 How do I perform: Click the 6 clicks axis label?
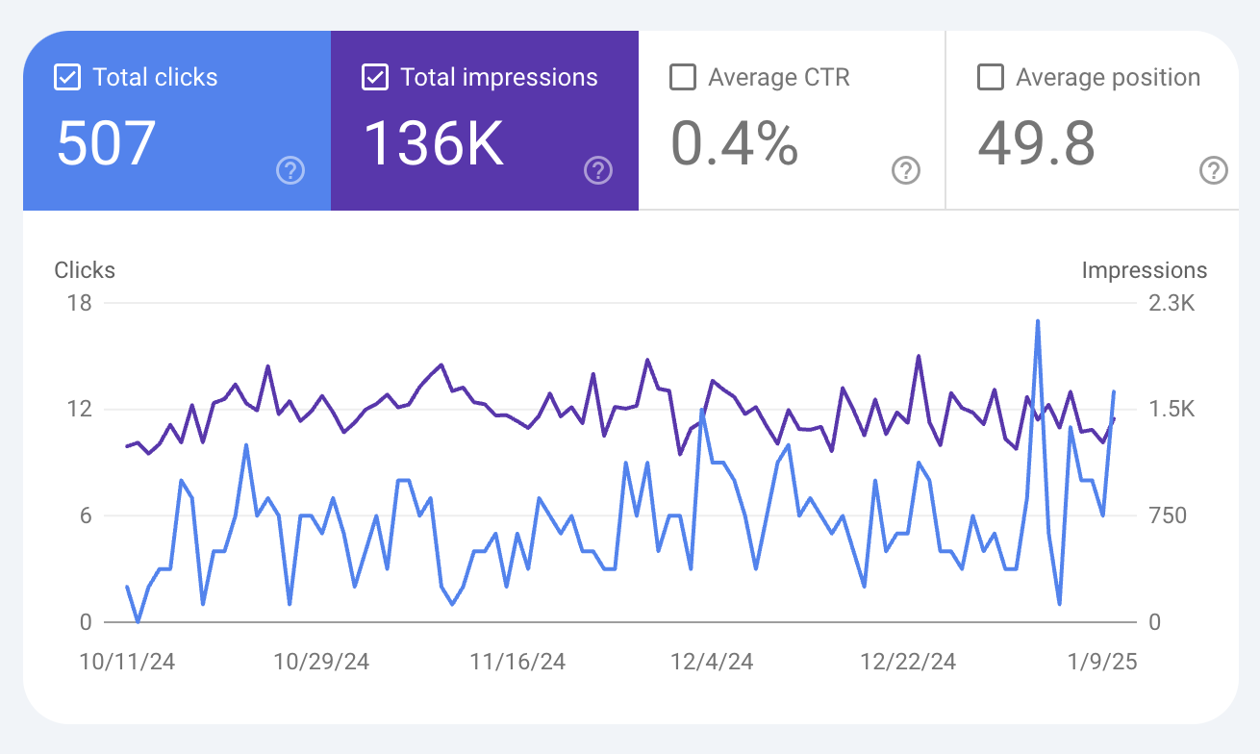point(85,515)
